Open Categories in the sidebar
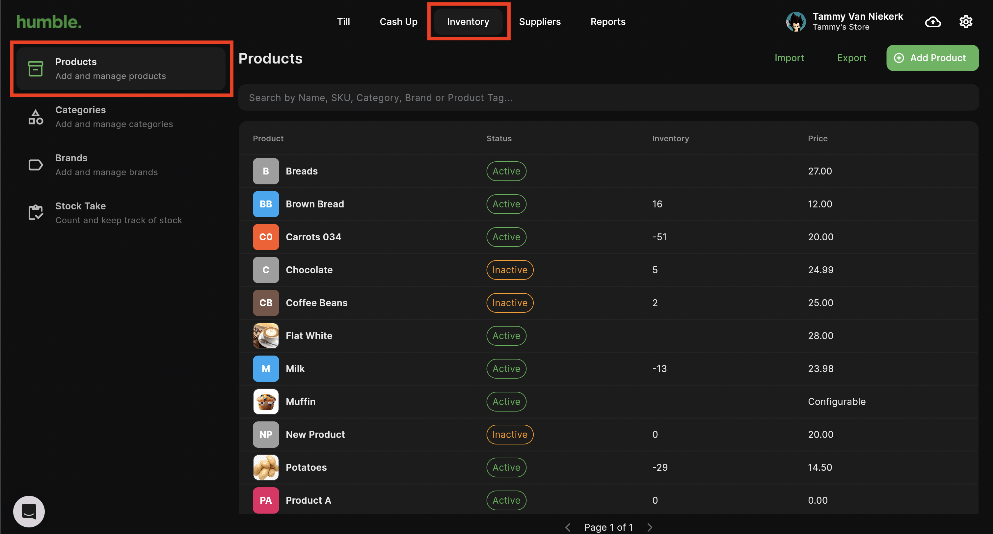This screenshot has width=993, height=534. click(x=121, y=117)
